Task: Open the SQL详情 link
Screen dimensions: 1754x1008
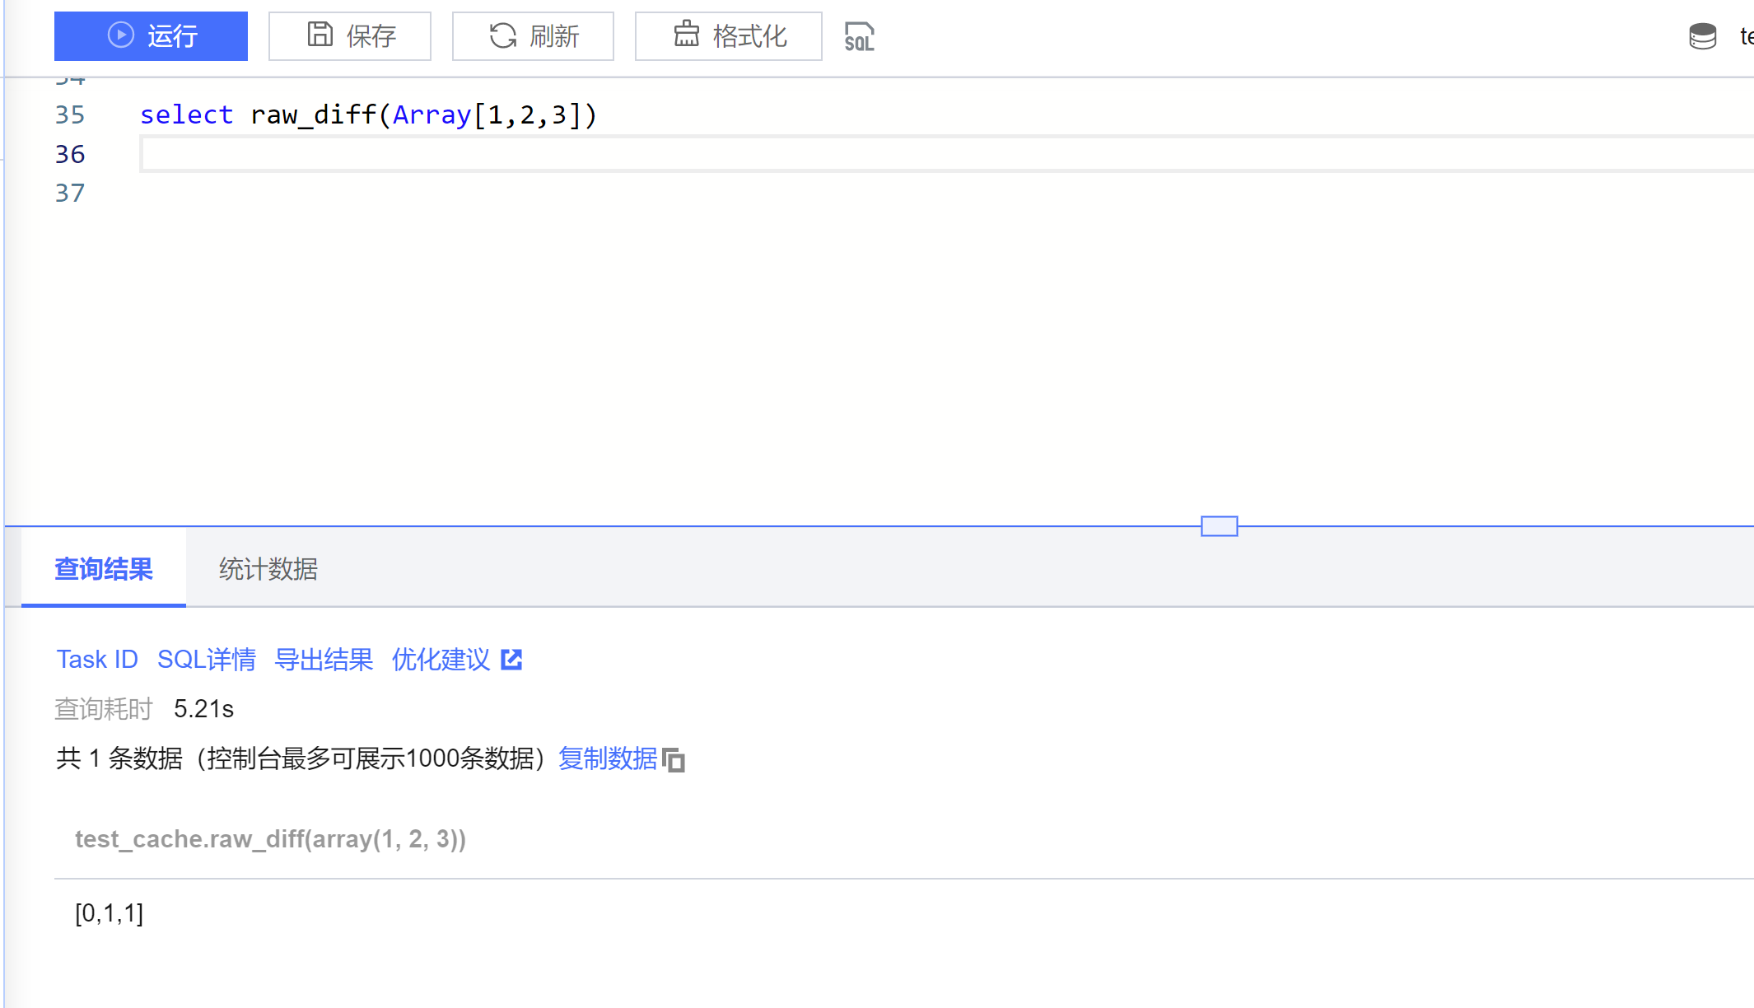Action: (207, 660)
